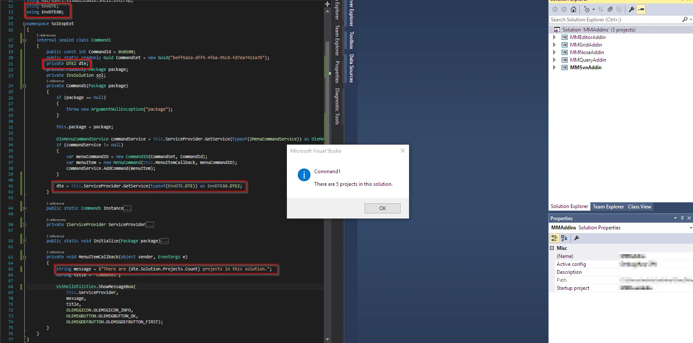
Task: Select the MMGridAddin project name
Action: (586, 45)
